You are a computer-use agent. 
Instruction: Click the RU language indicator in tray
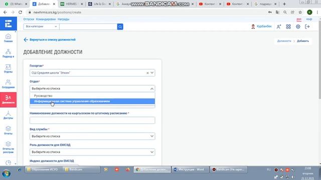click(269, 169)
